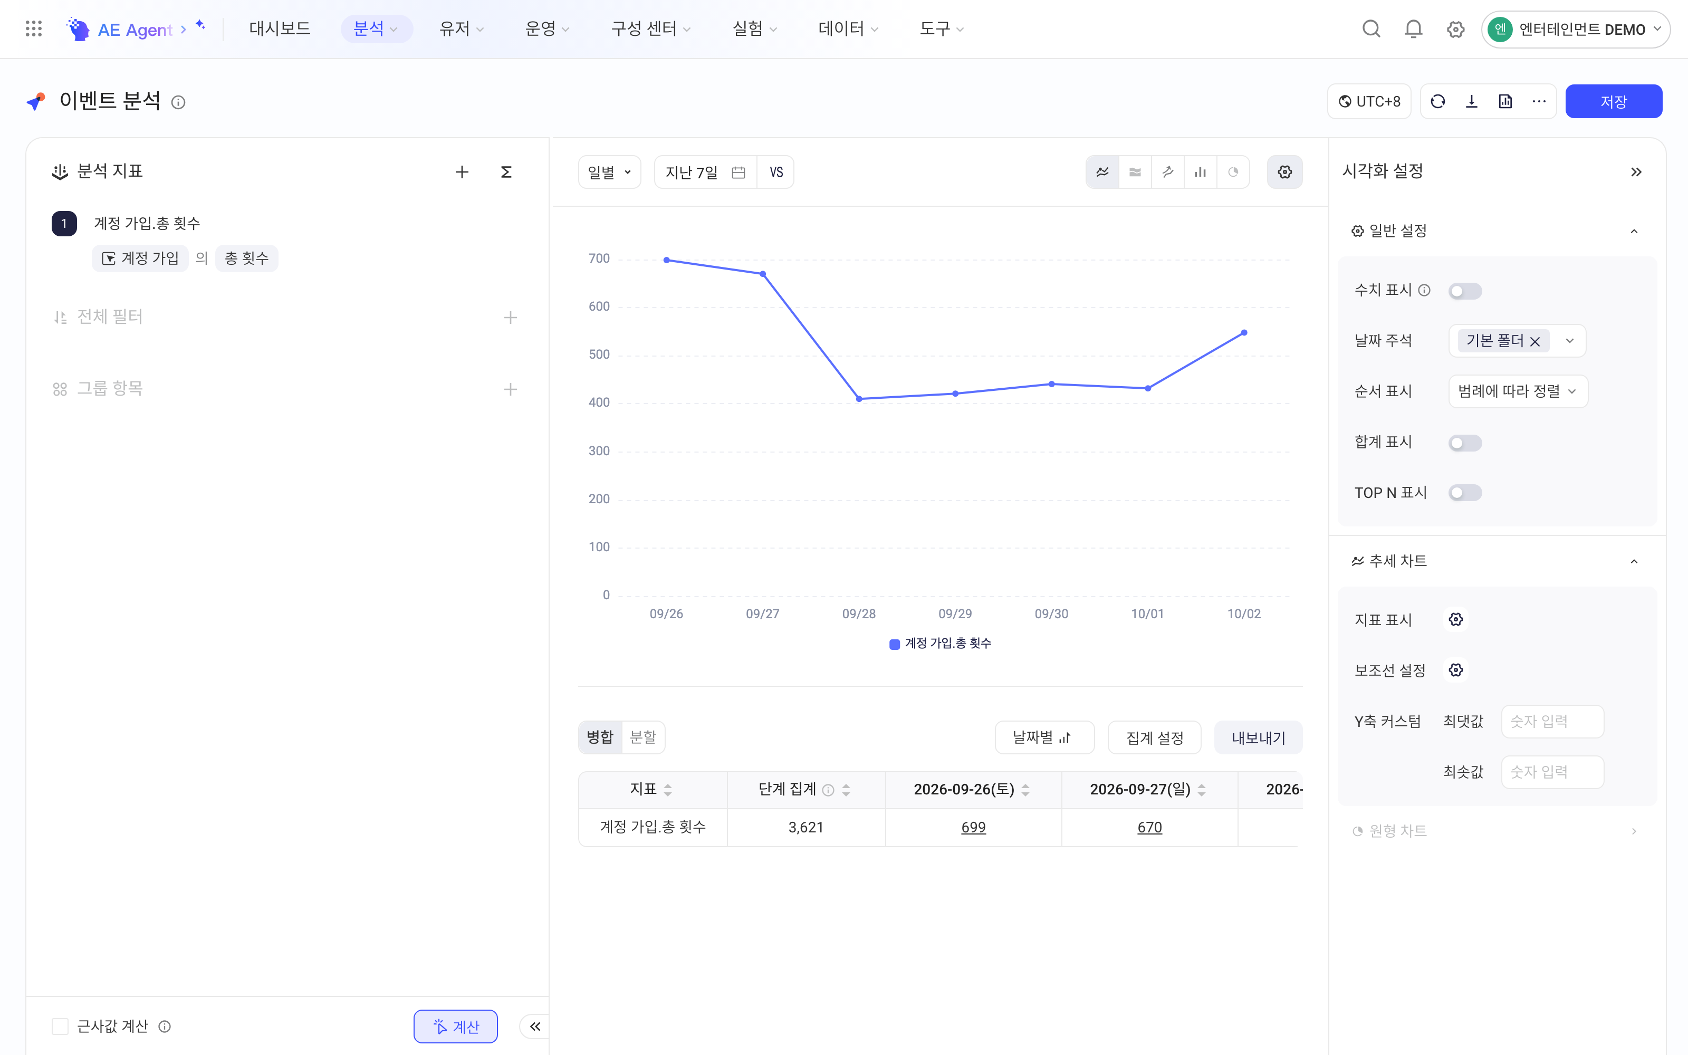This screenshot has height=1055, width=1688.
Task: Switch to the 분할 table tab
Action: pos(643,737)
